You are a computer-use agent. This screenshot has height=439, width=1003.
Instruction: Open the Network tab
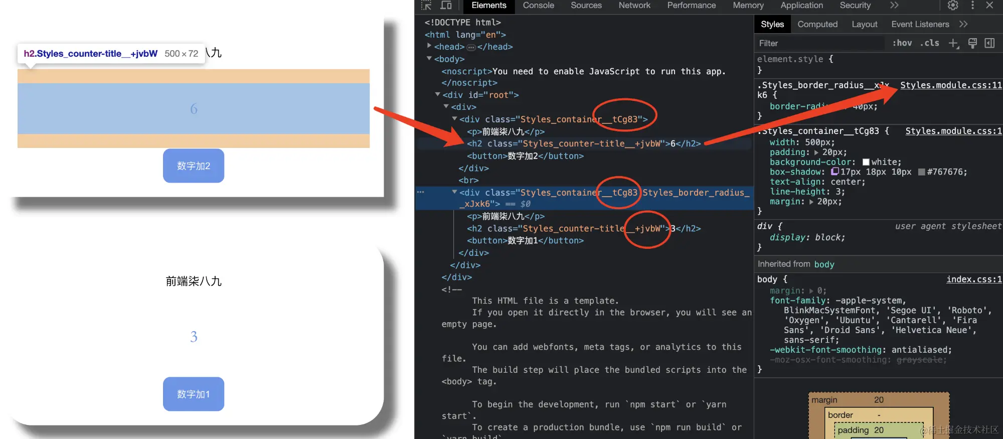(x=634, y=6)
